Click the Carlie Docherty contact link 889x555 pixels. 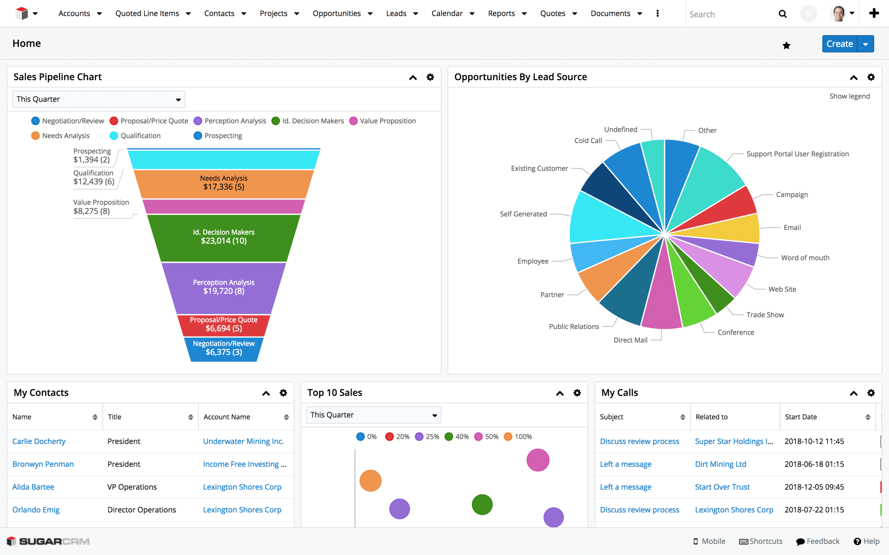coord(39,441)
